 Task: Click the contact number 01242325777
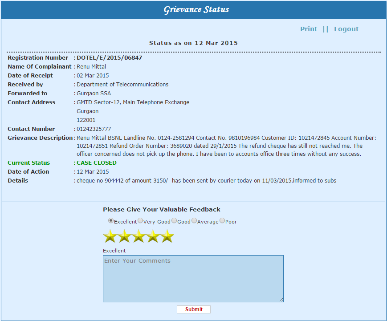pos(94,129)
